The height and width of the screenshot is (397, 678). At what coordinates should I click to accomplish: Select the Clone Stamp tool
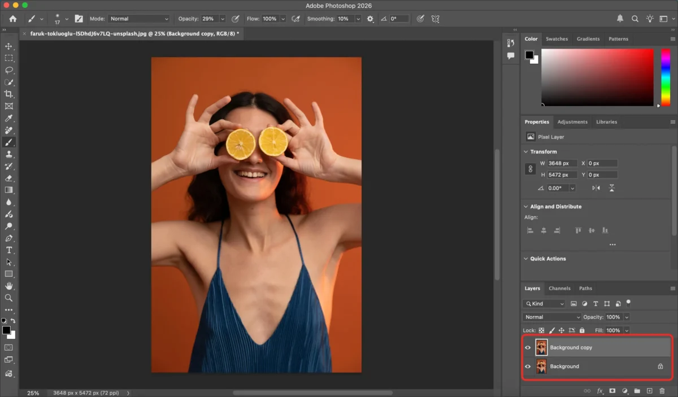[x=8, y=154]
